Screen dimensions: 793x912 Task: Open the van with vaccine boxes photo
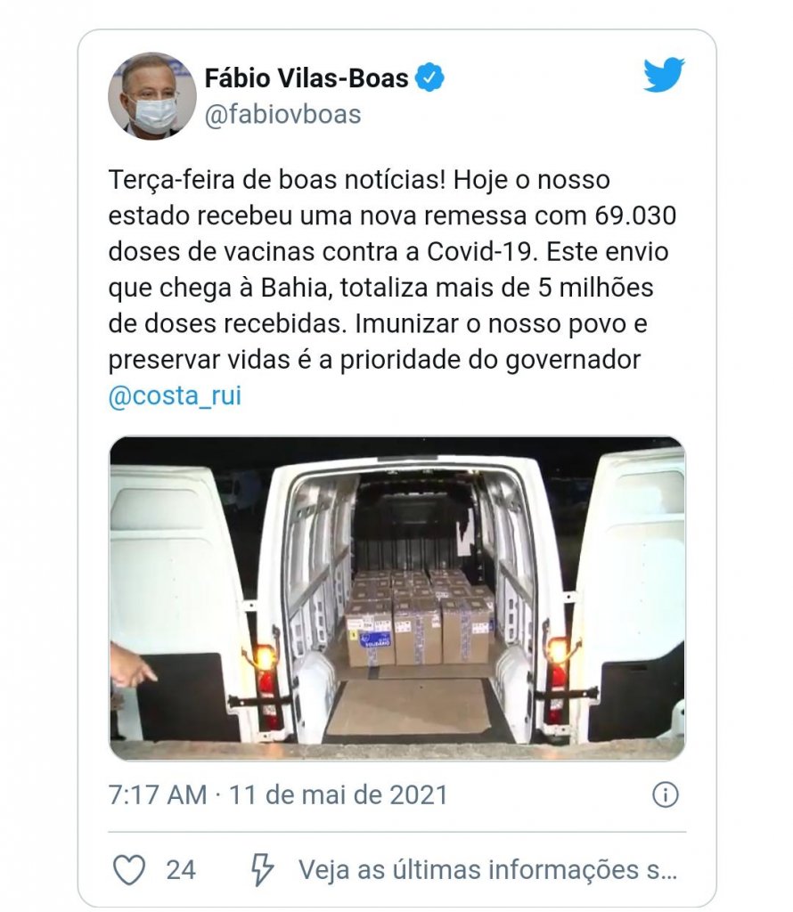click(x=396, y=598)
